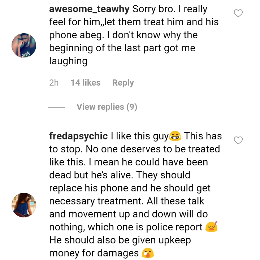The height and width of the screenshot is (260, 260).
Task: Visit the fredapsychic username link
Action: [78, 136]
